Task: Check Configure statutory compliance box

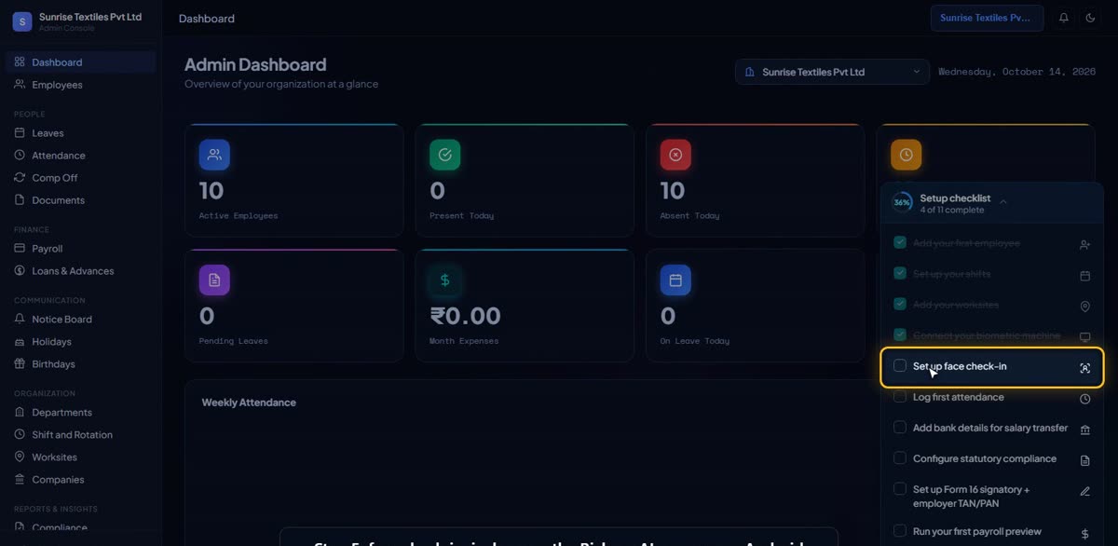Action: pos(900,457)
